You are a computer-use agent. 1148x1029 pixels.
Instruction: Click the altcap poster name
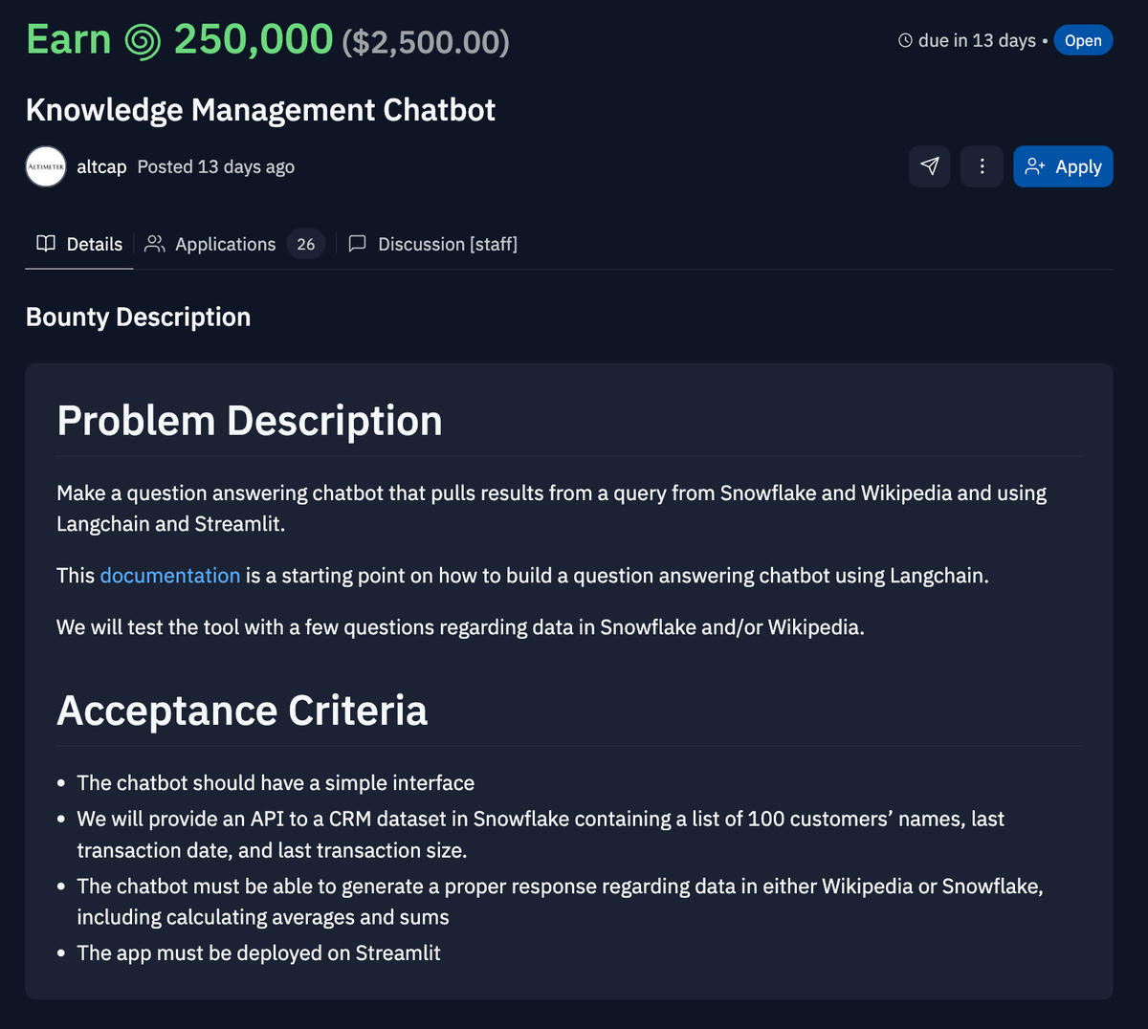tap(100, 166)
